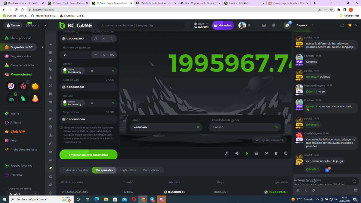
Task: Open the keyboard hotkeys icon
Action: tap(256, 153)
